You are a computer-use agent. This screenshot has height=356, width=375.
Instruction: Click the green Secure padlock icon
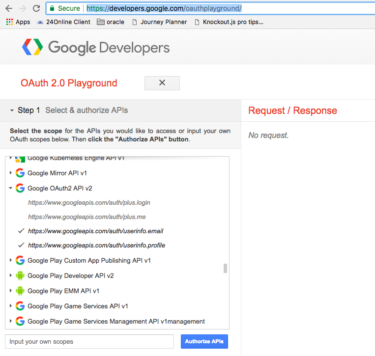coord(52,8)
